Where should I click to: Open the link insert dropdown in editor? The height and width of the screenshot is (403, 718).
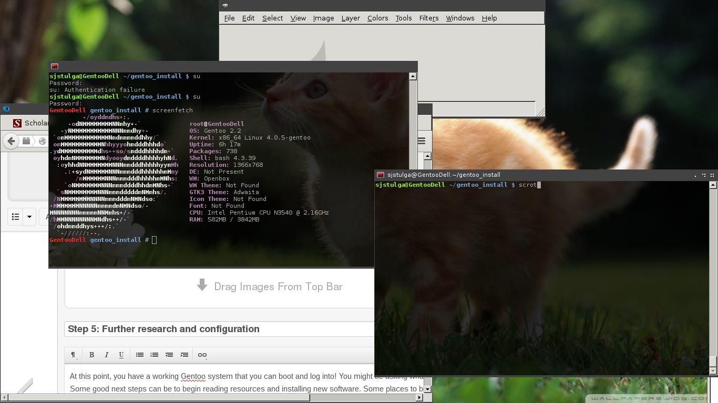click(x=202, y=355)
